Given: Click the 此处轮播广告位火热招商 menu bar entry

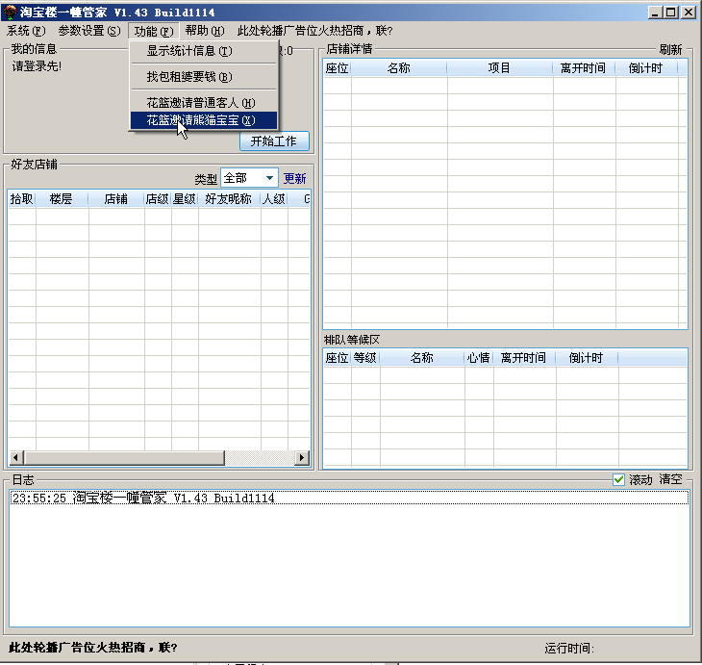Looking at the screenshot, I should pos(314,31).
